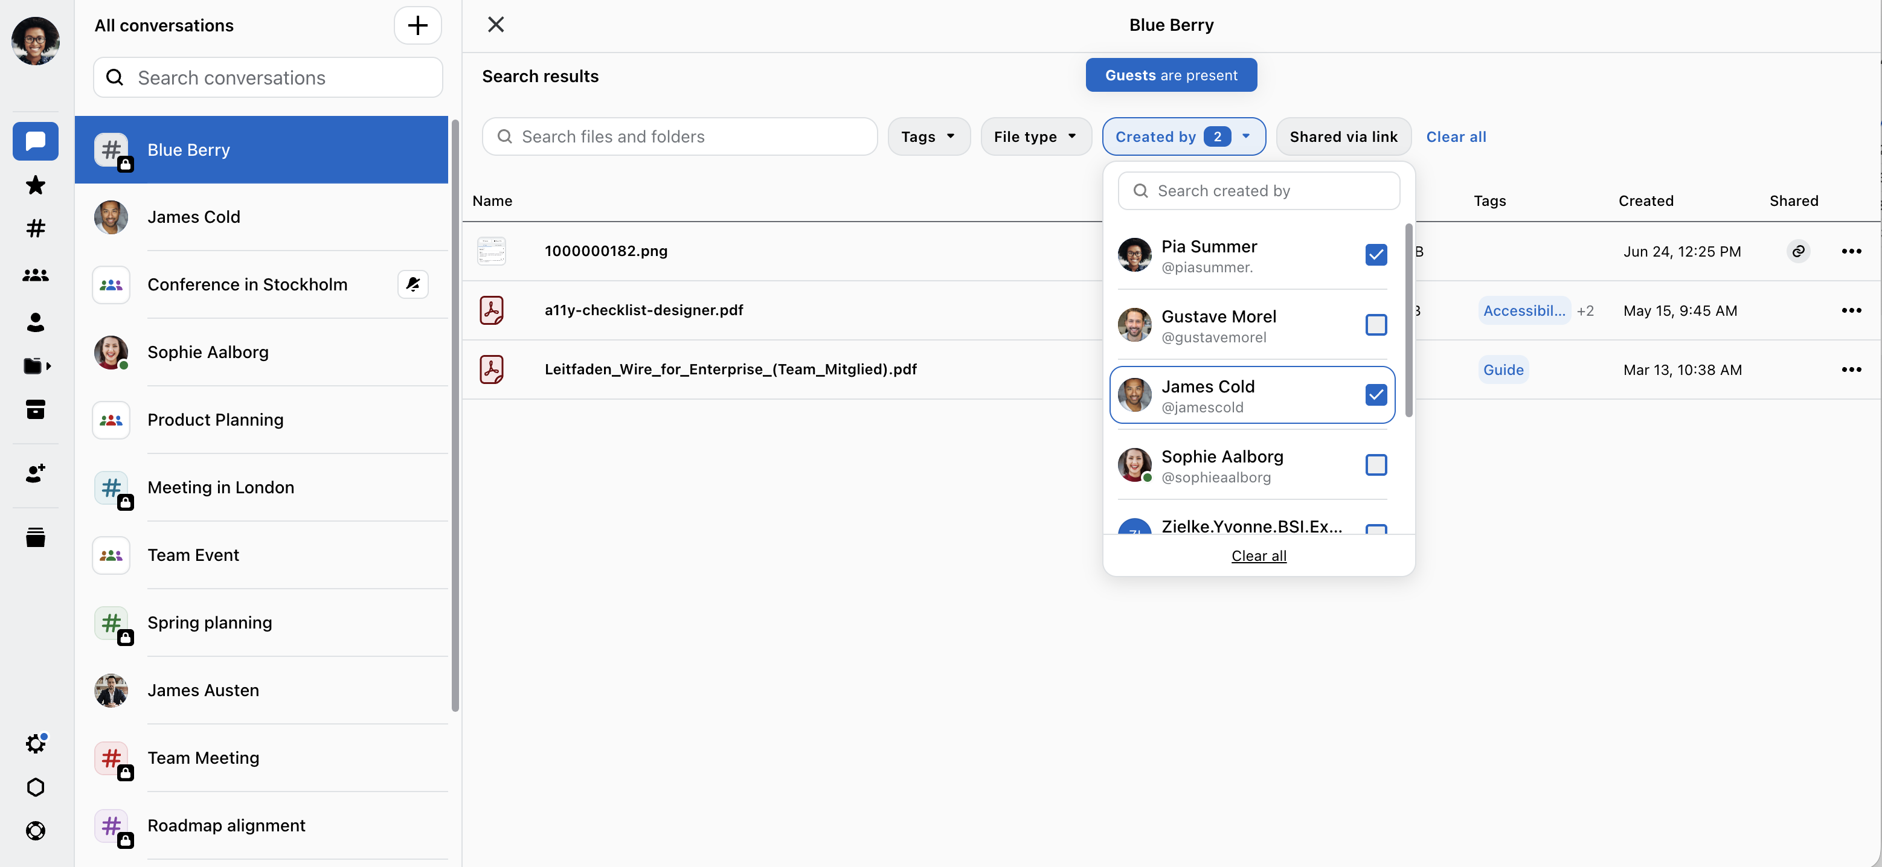1882x867 pixels.
Task: Check Gustave Morel in Created by filter
Action: pos(1376,324)
